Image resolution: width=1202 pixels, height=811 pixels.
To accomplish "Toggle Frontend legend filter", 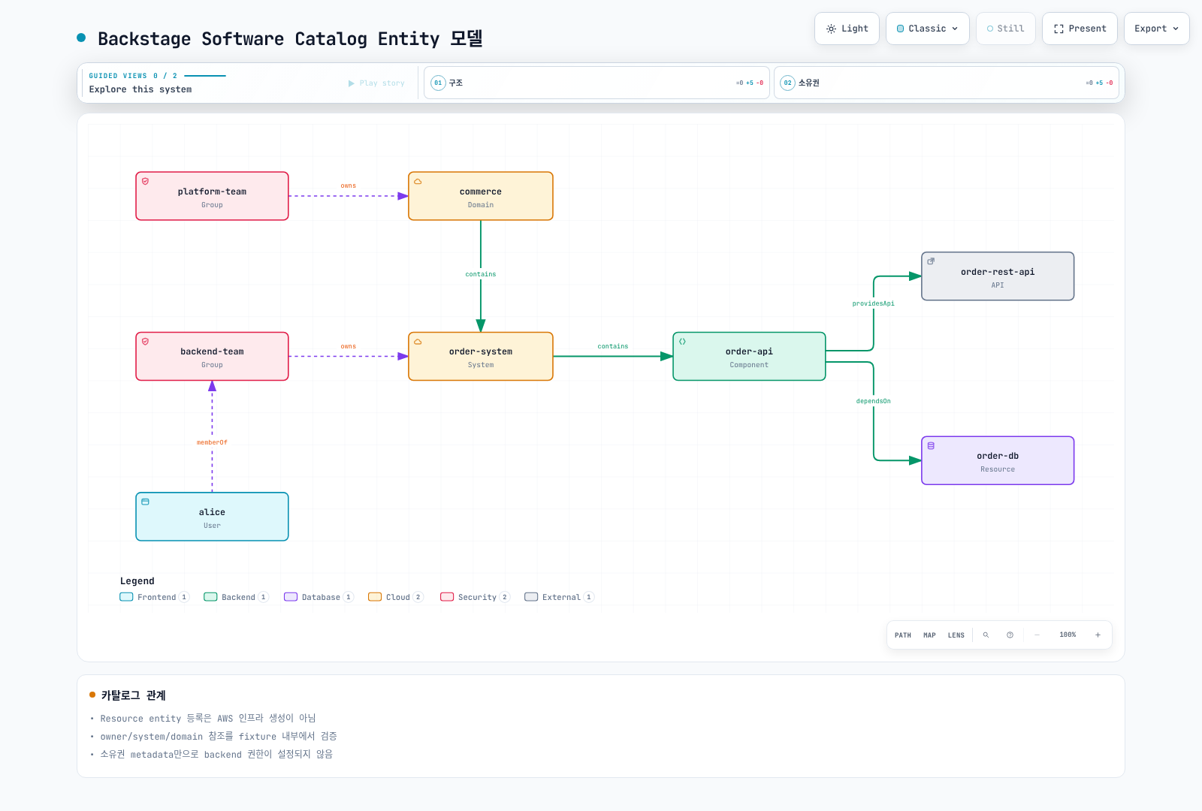I will point(155,597).
